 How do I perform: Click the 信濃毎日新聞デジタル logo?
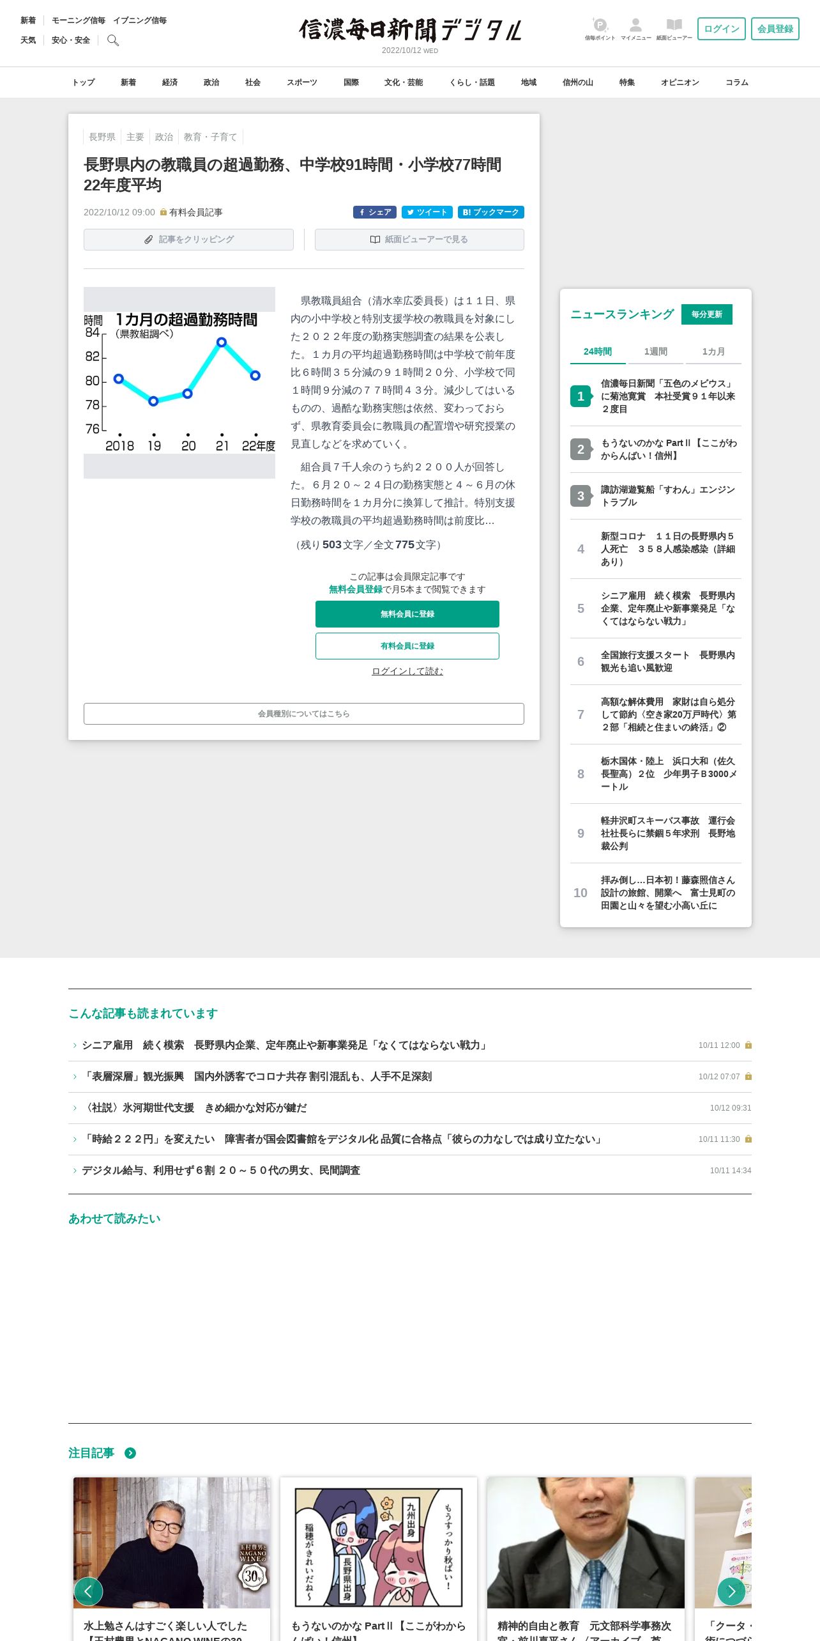point(410,29)
